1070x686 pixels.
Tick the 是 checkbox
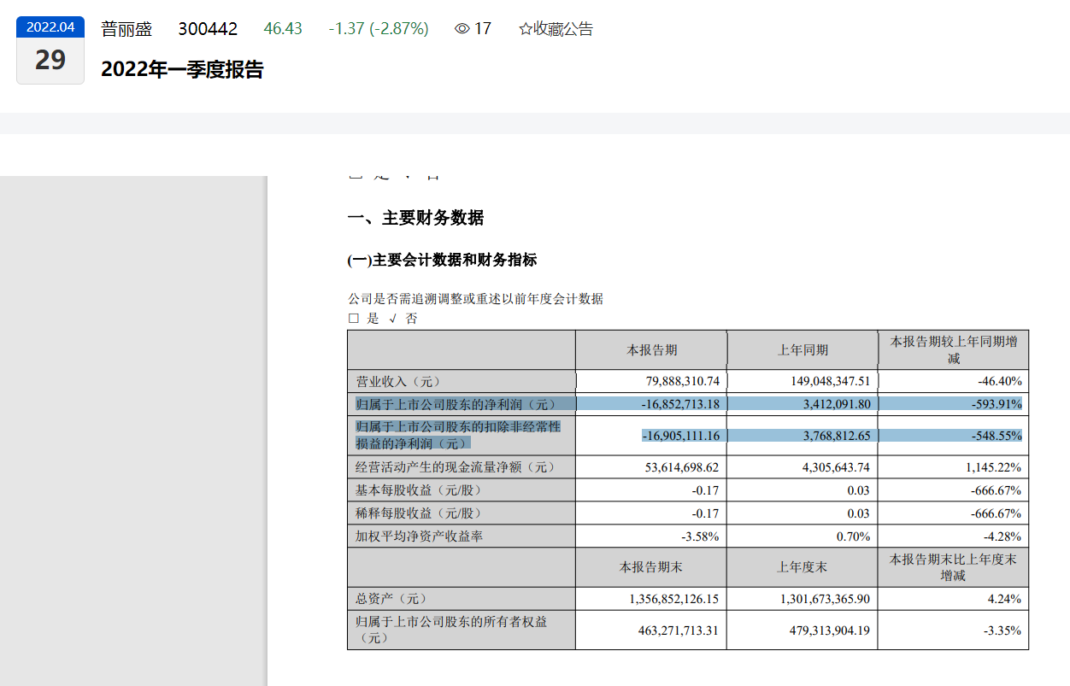tap(354, 319)
